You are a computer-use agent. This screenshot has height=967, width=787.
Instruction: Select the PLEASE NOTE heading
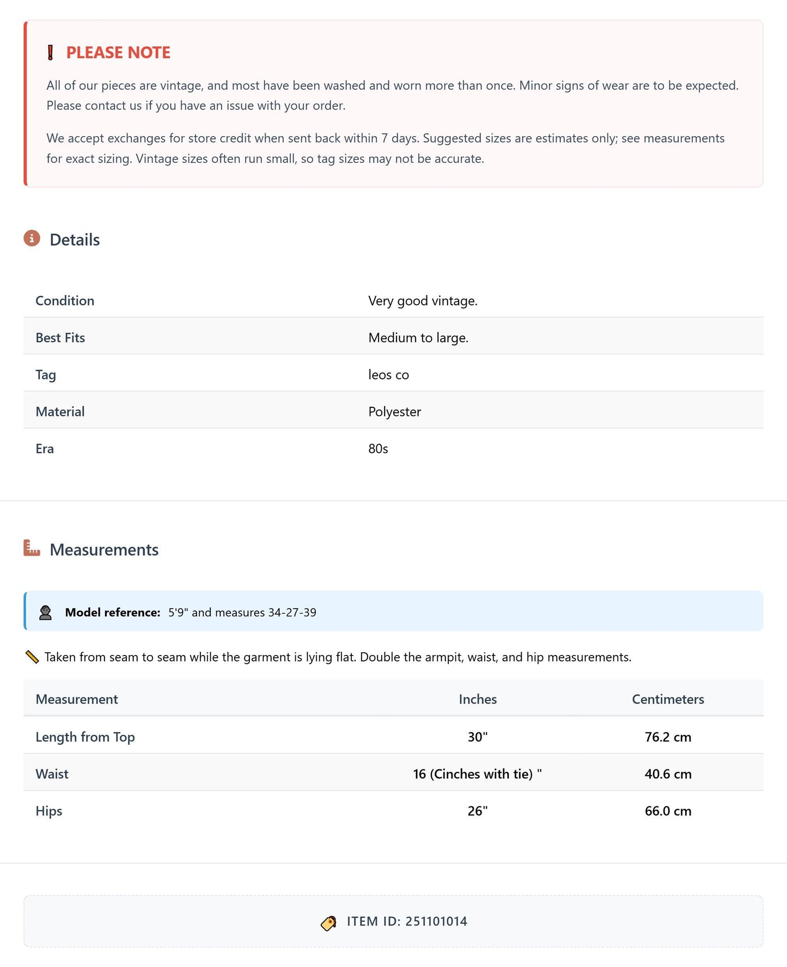pyautogui.click(x=118, y=53)
